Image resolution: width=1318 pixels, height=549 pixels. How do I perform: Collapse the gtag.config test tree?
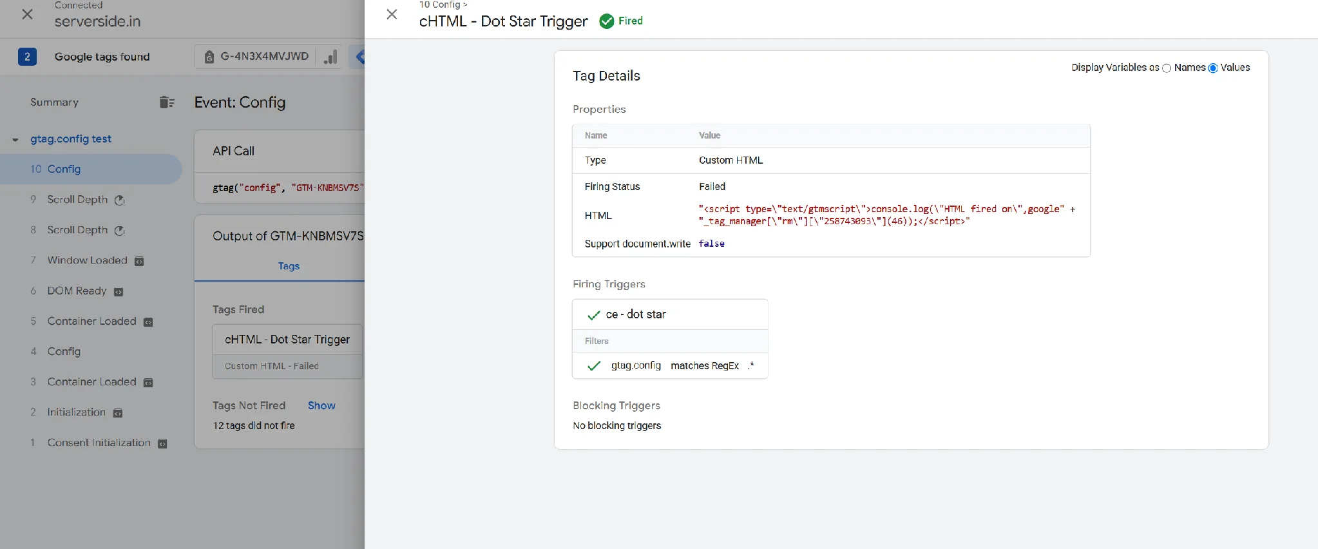coord(15,140)
